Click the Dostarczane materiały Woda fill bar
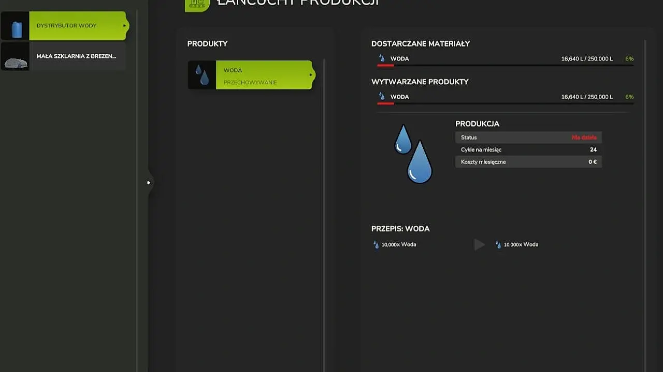Screen dimensions: 663x372 pos(505,66)
